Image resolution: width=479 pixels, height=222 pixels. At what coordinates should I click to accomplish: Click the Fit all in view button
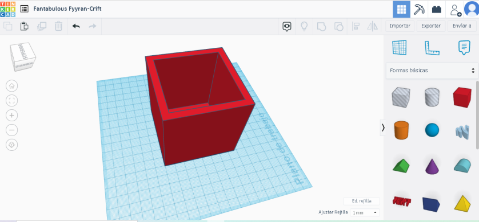click(x=11, y=101)
